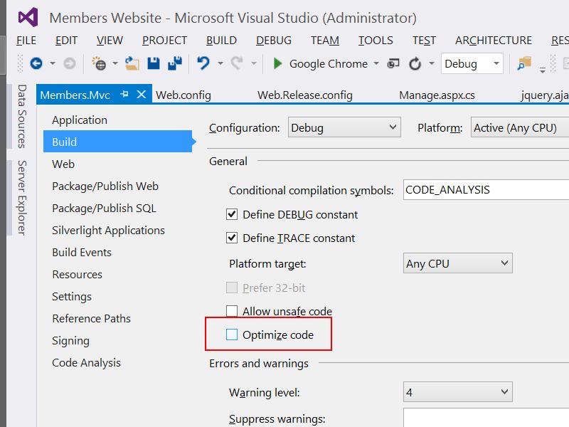This screenshot has height=427, width=569.
Task: Select the Application properties page
Action: coord(80,120)
